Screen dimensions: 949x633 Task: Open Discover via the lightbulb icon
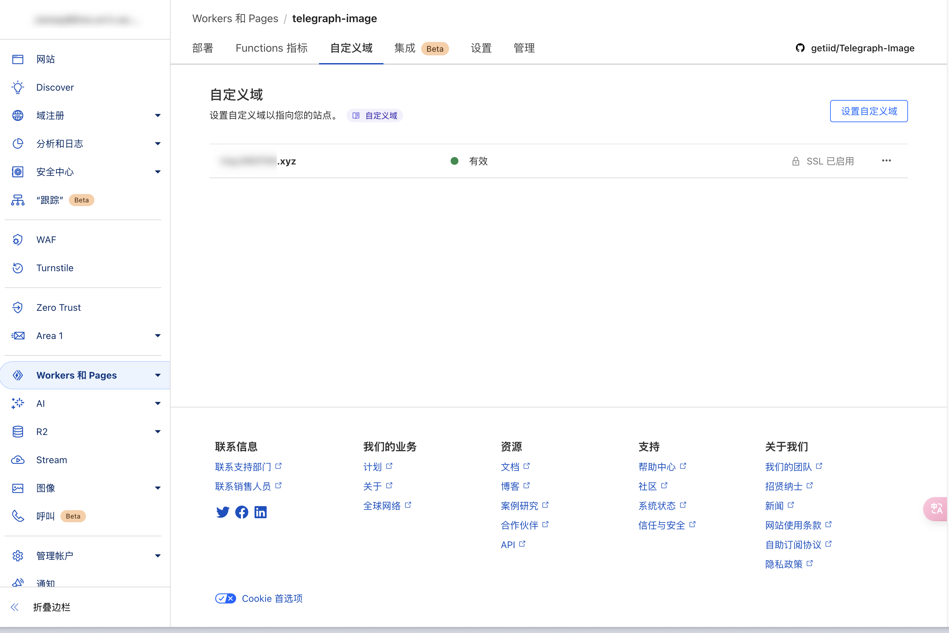(x=18, y=87)
